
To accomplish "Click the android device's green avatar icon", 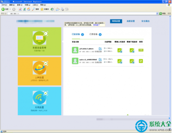I will pos(75,61).
